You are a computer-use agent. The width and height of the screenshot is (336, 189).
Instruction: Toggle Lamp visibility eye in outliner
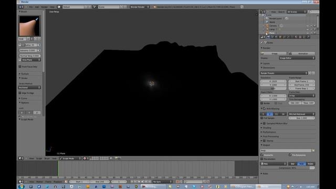point(308,29)
